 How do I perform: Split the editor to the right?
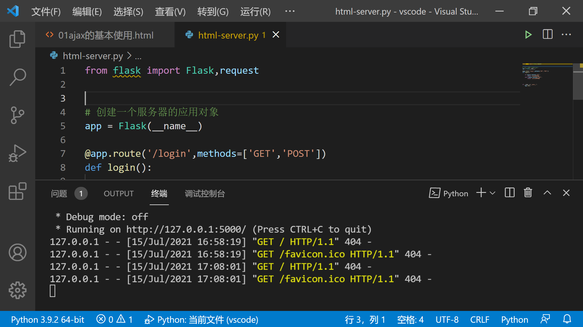click(x=547, y=35)
